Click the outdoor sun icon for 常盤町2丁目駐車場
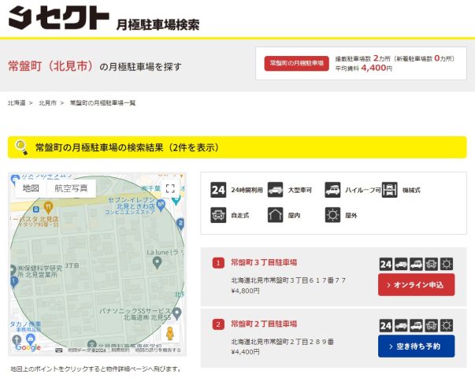Viewport: 475px width, 378px height. point(447,325)
